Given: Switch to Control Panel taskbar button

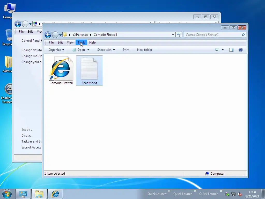Looking at the screenshot, I should point(23,194).
